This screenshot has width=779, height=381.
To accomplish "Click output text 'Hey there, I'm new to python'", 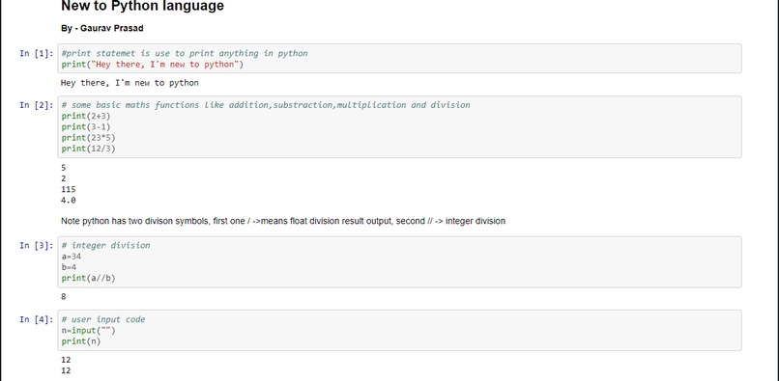I will 130,83.
